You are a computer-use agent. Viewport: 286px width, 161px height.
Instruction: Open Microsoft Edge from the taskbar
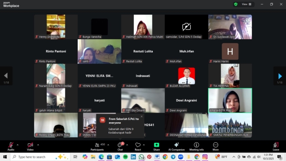coord(101,157)
